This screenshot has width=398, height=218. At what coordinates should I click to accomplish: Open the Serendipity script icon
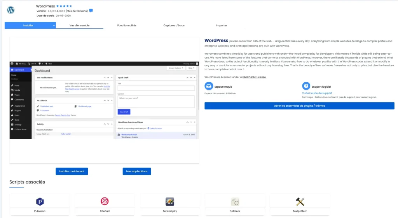(x=170, y=202)
